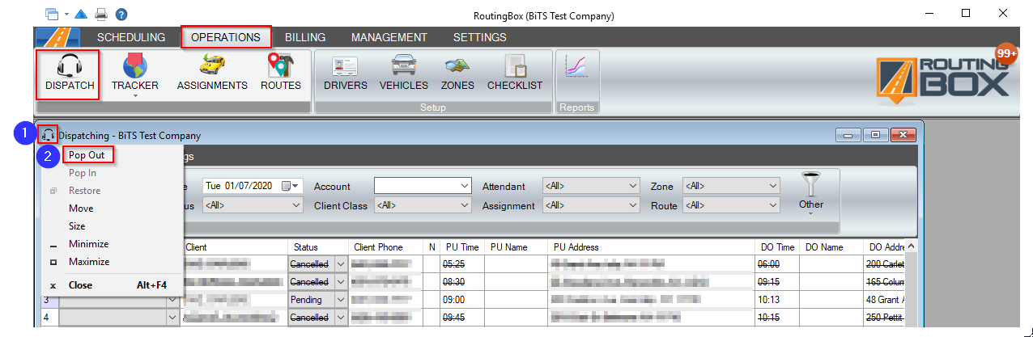This screenshot has width=1033, height=337.
Task: Click the blue up-arrow quick access icon
Action: pos(80,15)
